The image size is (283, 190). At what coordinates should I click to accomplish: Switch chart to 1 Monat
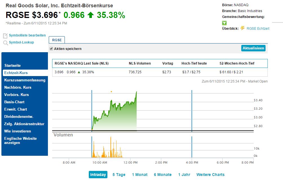[140, 175]
